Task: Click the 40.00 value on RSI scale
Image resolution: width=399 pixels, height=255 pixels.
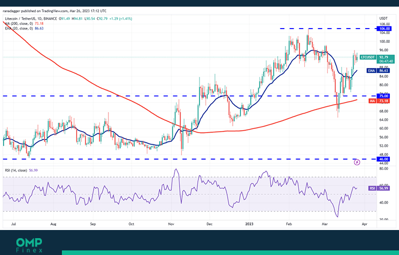Action: click(385, 203)
